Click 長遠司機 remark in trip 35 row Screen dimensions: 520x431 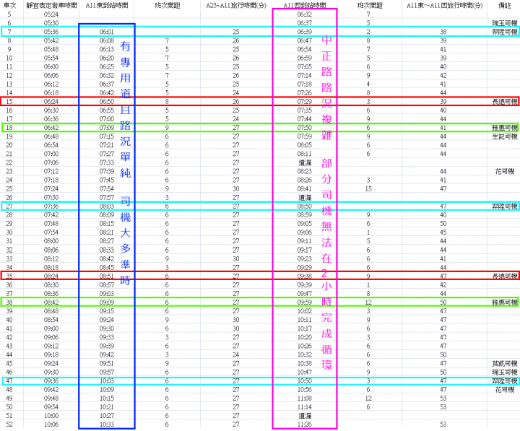click(504, 277)
